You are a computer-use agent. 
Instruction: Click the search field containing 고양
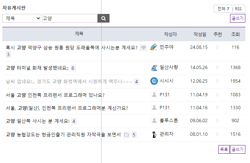[69, 19]
